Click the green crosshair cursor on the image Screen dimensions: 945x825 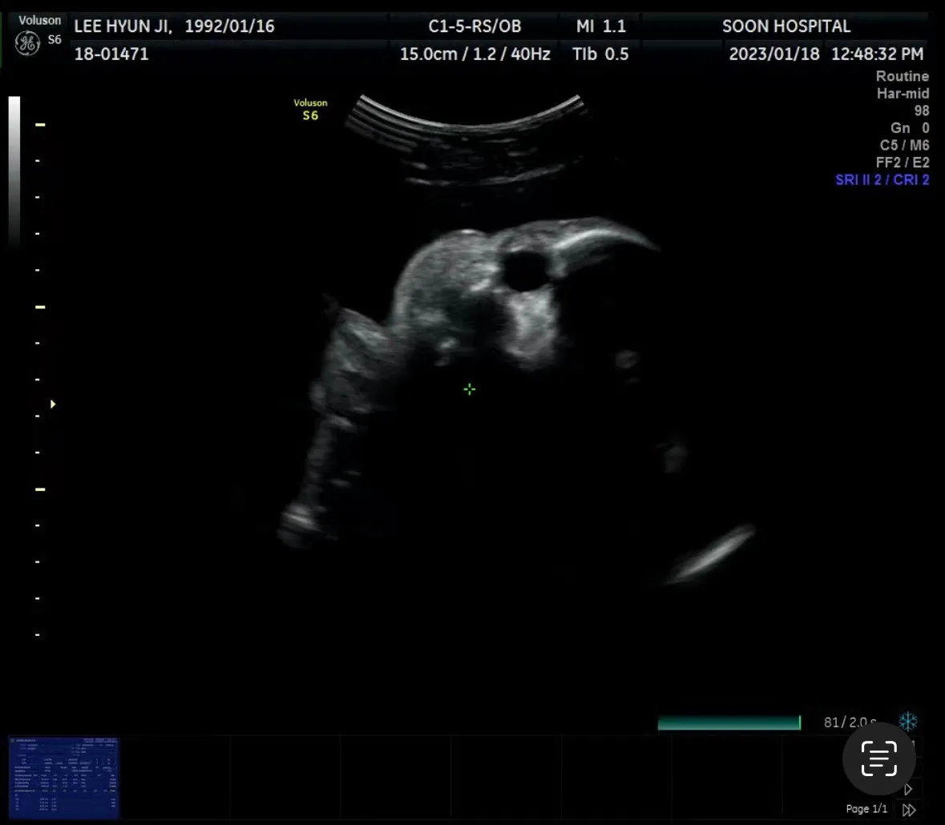coord(470,389)
